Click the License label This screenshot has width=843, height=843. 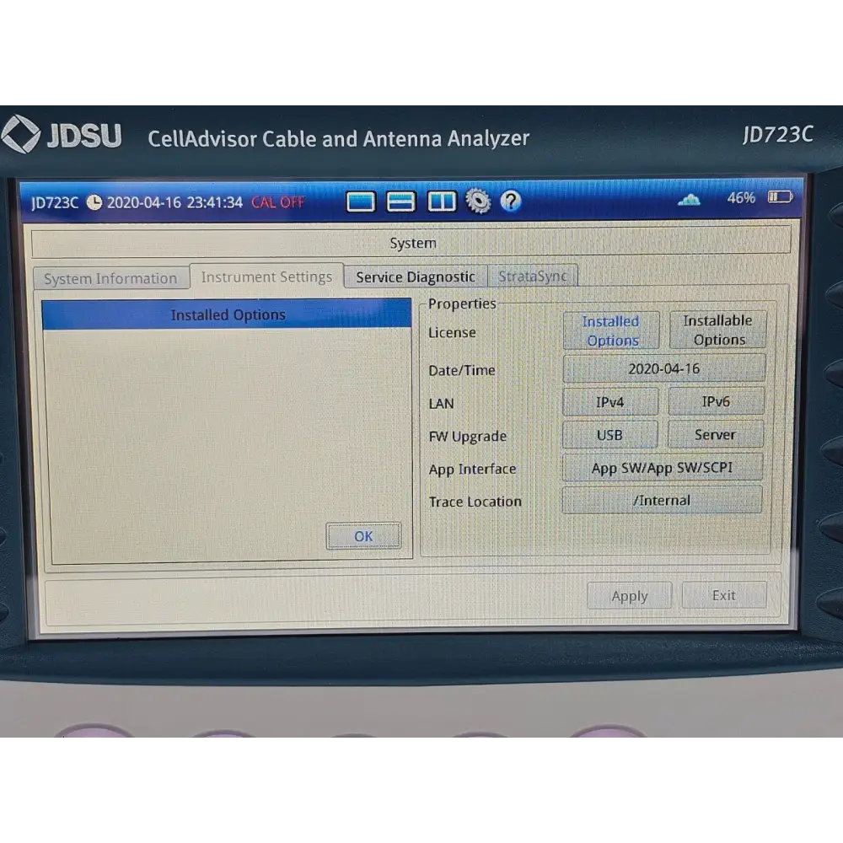click(452, 333)
